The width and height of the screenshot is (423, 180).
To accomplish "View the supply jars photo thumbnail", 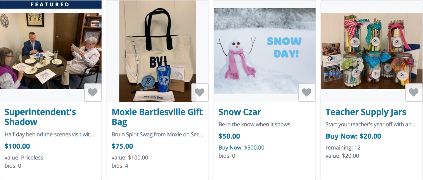I will (x=372, y=51).
